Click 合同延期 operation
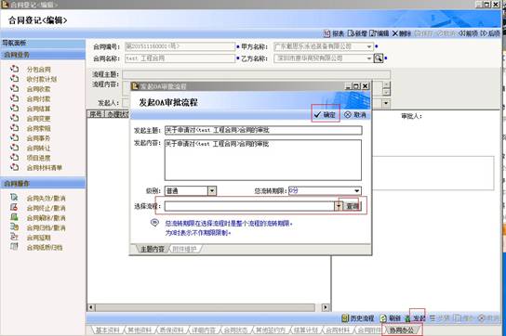The image size is (506, 336). pos(38,238)
